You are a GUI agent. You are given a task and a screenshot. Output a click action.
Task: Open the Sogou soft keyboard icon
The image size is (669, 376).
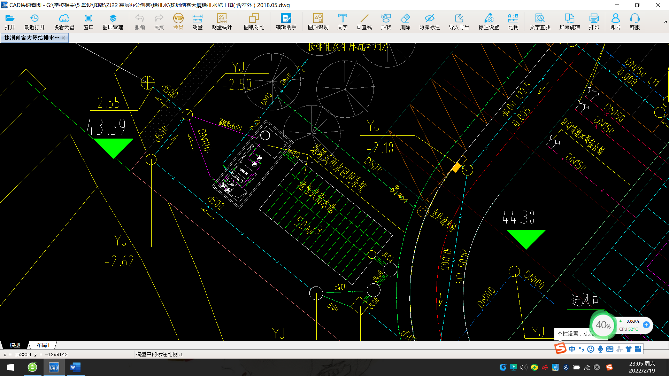coord(610,349)
